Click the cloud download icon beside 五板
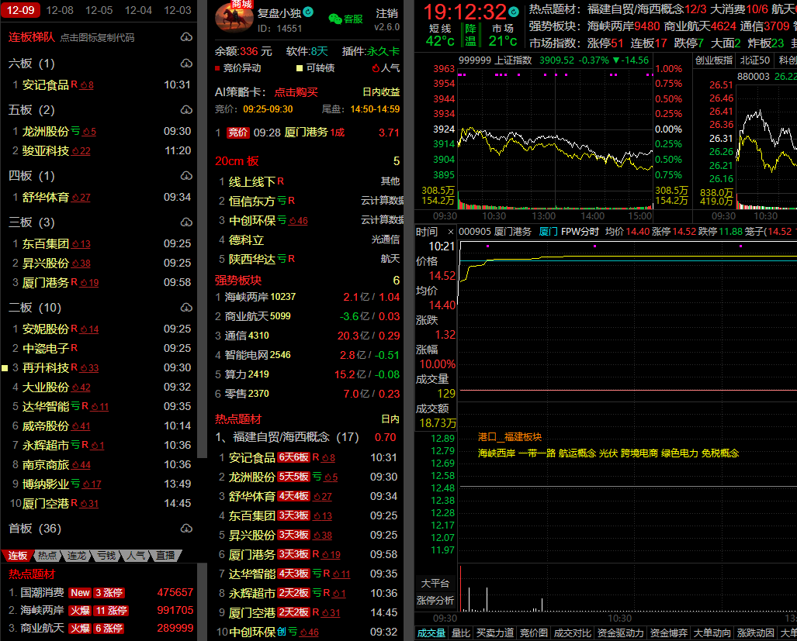This screenshot has height=641, width=797. pyautogui.click(x=186, y=110)
